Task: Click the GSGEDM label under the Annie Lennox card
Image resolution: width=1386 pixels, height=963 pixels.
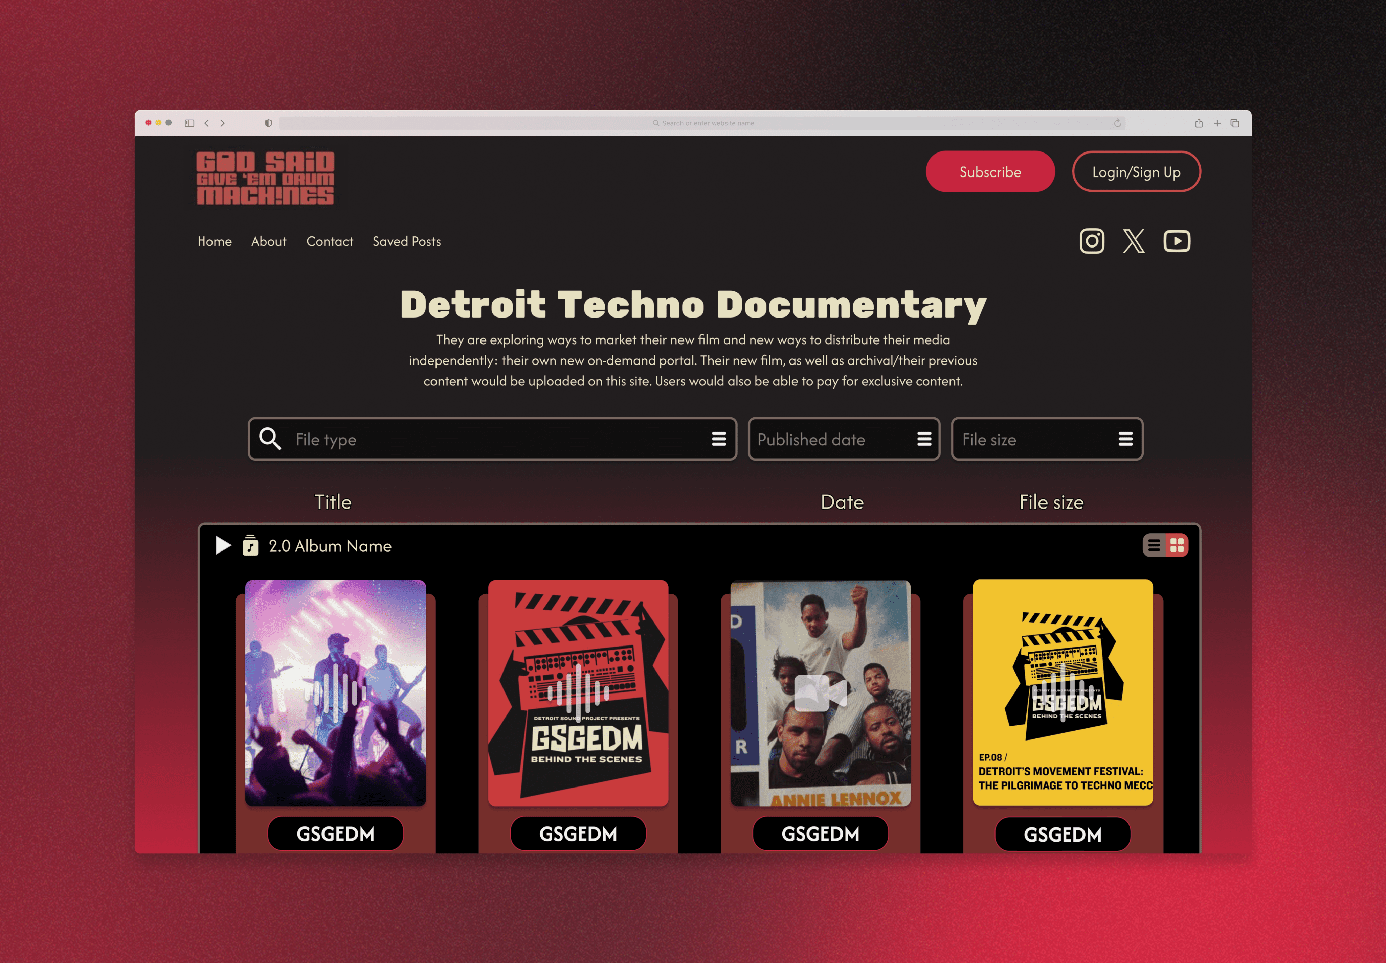Action: coord(820,834)
